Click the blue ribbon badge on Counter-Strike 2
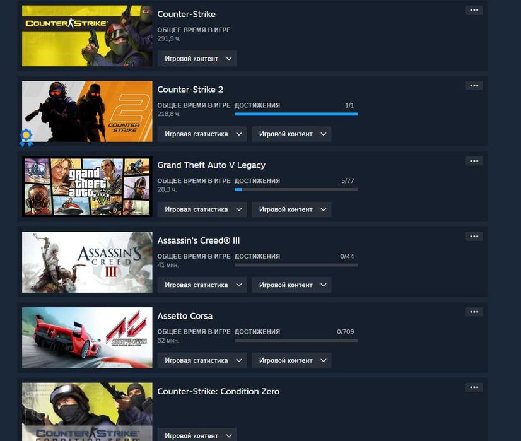The image size is (521, 441). coord(26,138)
